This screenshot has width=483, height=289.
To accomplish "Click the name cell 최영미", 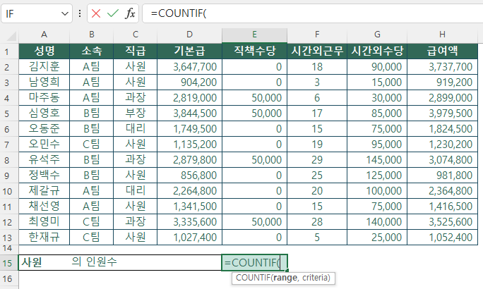I will click(44, 222).
